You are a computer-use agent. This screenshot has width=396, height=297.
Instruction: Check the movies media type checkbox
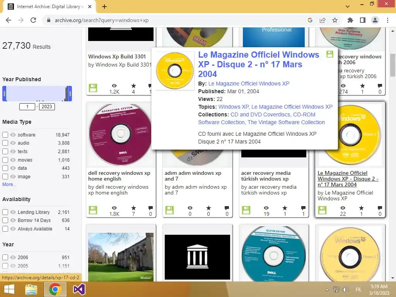click(x=5, y=160)
